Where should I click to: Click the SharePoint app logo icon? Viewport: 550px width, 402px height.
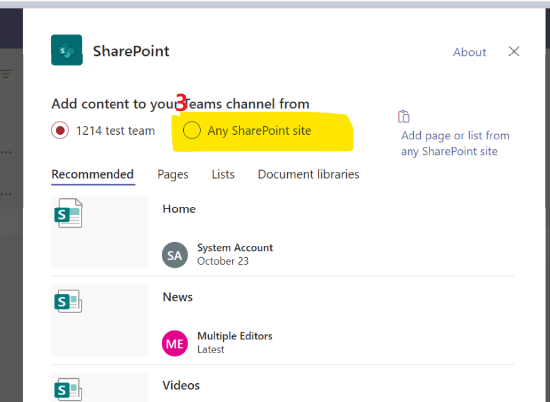[x=66, y=50]
